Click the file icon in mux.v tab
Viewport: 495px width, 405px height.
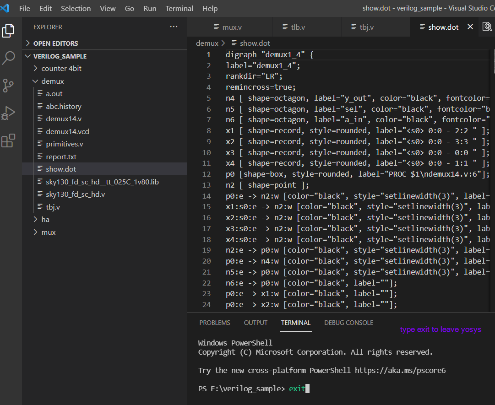tap(216, 27)
